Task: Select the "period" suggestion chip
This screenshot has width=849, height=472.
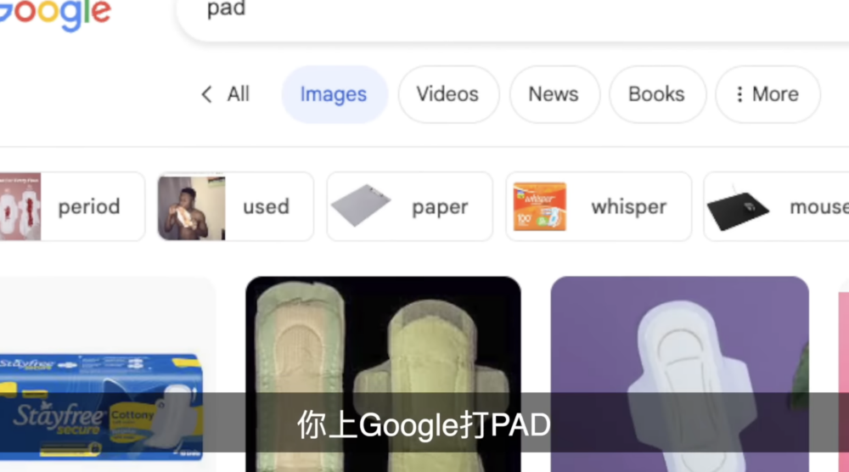Action: (89, 206)
